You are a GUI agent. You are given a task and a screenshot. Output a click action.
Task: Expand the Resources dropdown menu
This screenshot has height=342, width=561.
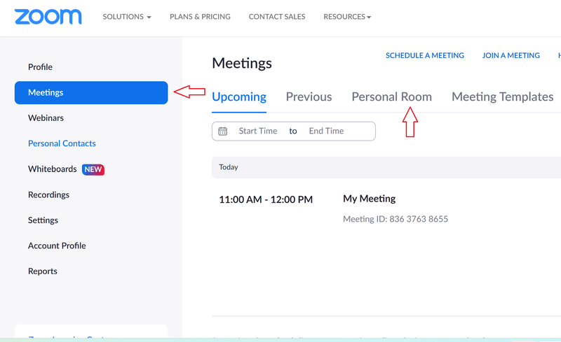coord(347,17)
